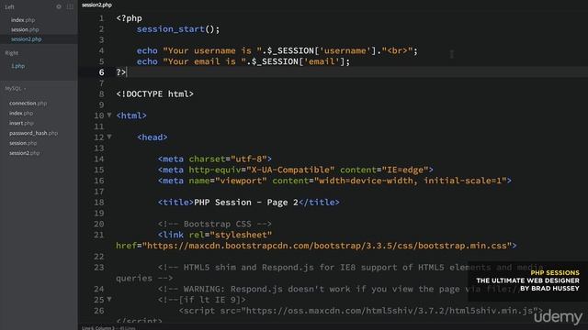Click the title text PHP Session - Page 2
The width and height of the screenshot is (588, 330).
pos(246,203)
